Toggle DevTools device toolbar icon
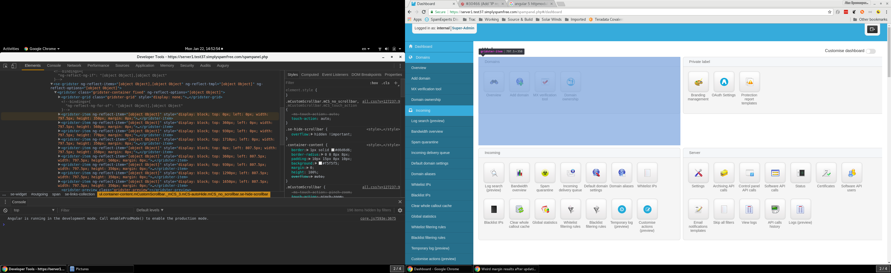 14,66
